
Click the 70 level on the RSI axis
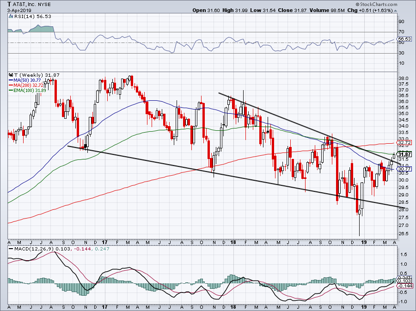401,32
